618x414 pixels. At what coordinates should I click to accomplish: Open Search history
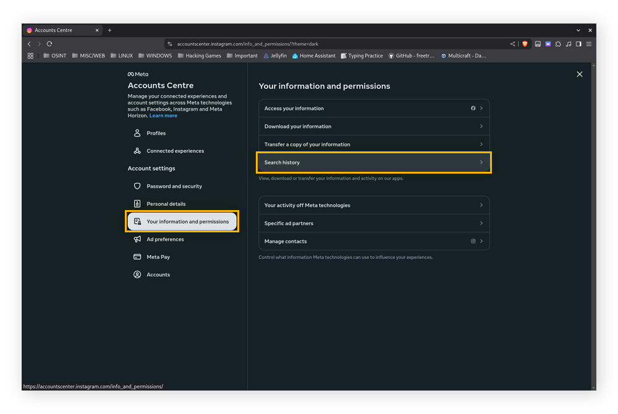point(374,163)
